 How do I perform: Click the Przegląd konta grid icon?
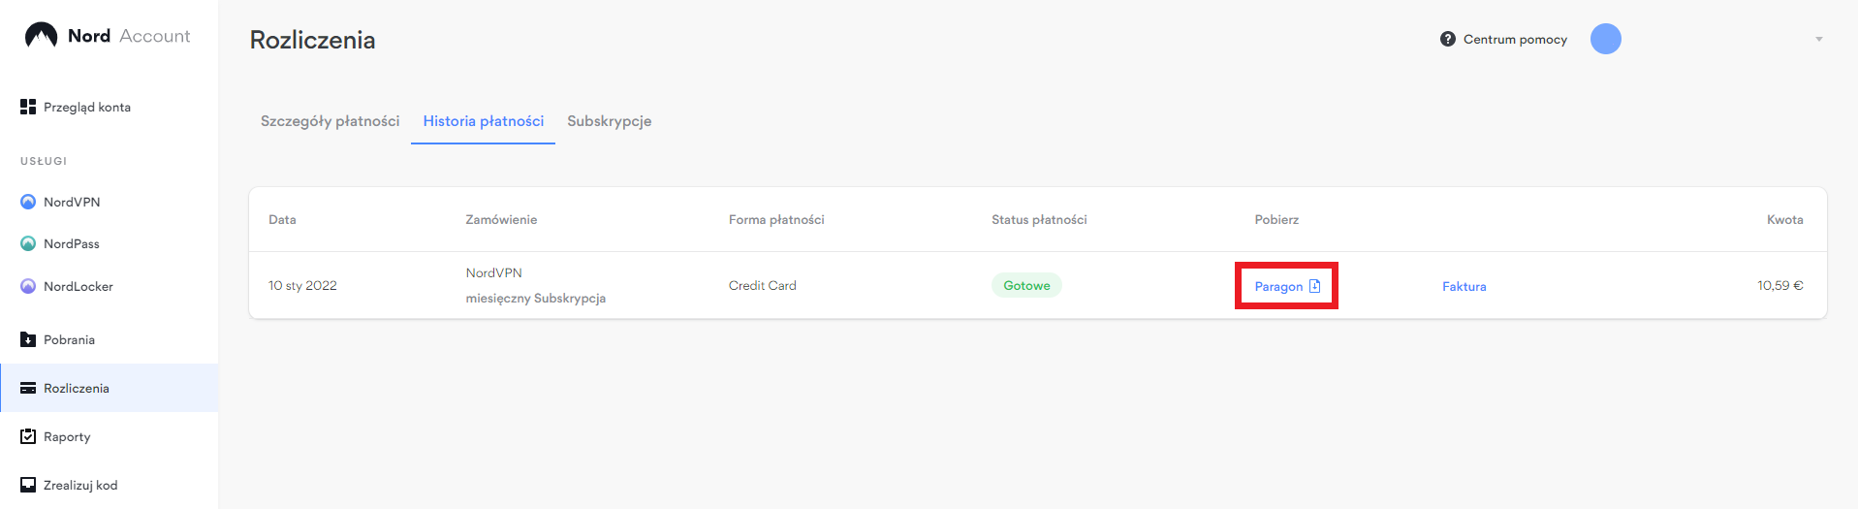click(x=28, y=107)
